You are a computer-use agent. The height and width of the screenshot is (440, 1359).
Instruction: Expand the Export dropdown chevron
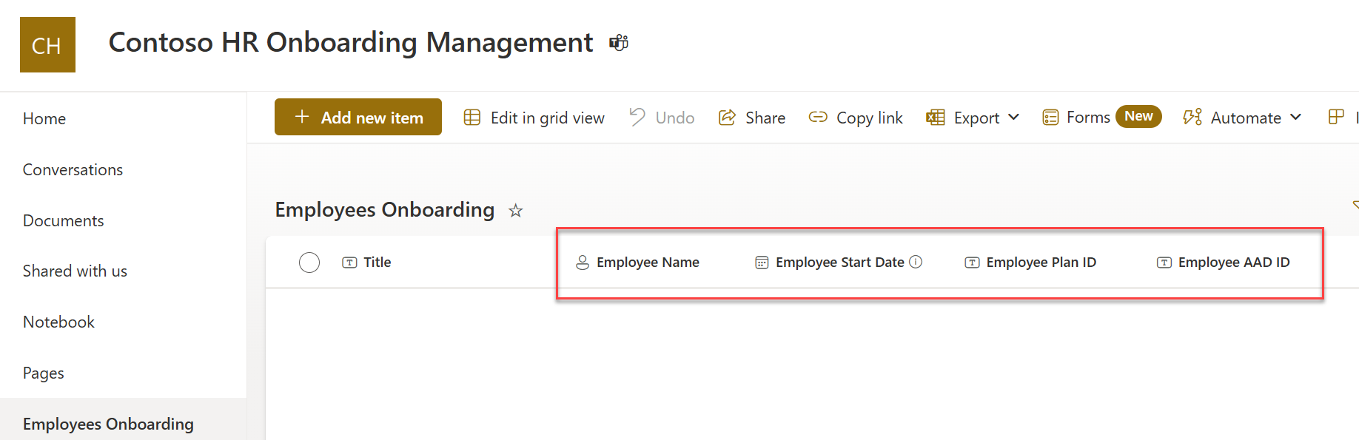pyautogui.click(x=1014, y=118)
